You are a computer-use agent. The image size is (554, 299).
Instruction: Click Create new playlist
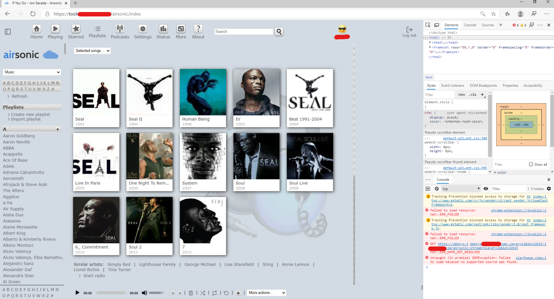30,115
